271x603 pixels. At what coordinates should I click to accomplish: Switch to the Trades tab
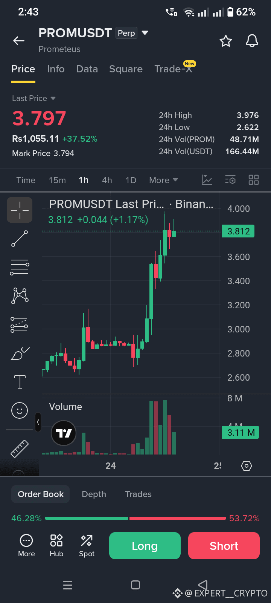click(138, 494)
